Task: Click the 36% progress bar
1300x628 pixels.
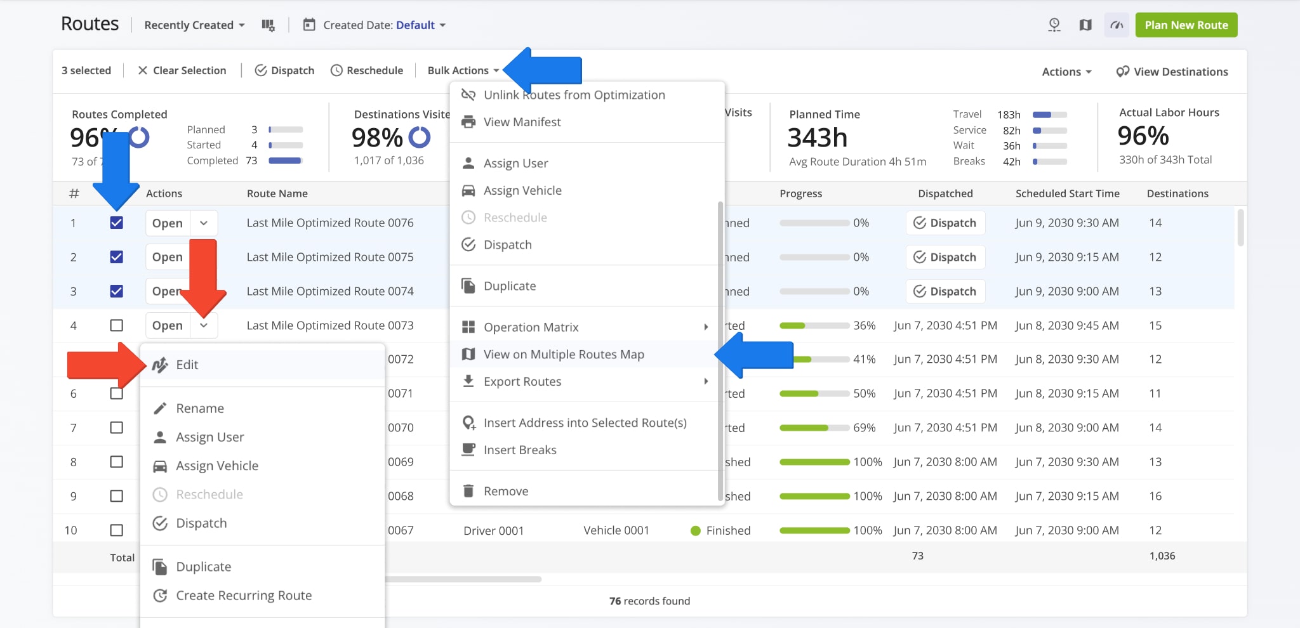Action: [814, 325]
